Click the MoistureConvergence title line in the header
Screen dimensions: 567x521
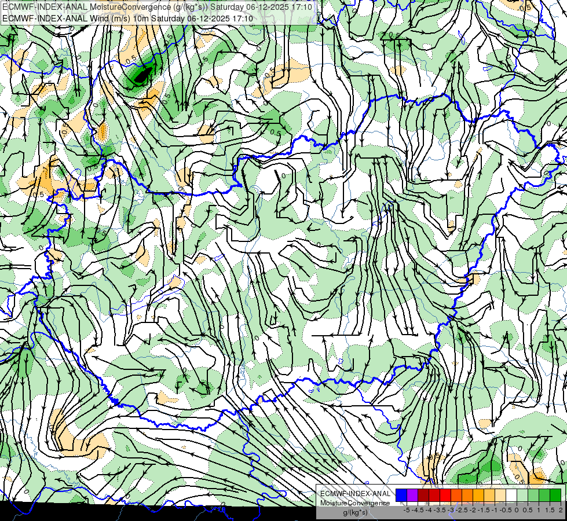pyautogui.click(x=157, y=7)
